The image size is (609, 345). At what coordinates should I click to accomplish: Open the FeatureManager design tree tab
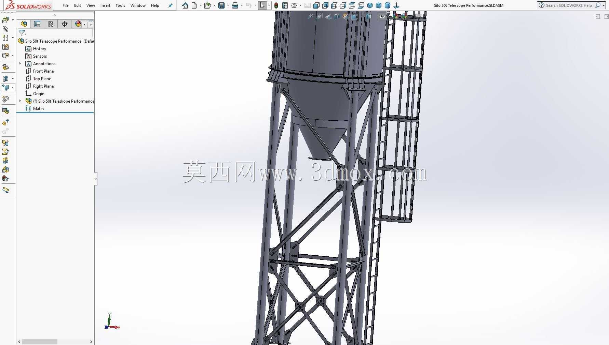(24, 24)
